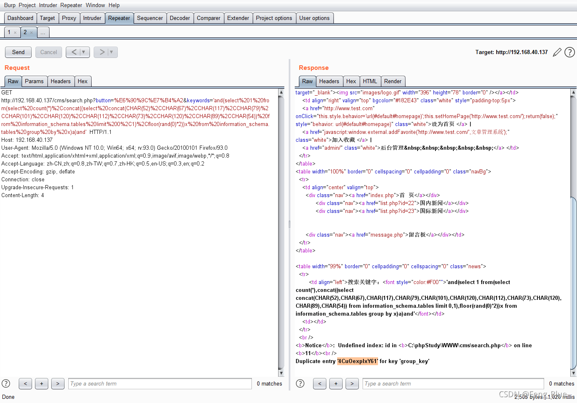Go forward in request history
The height and width of the screenshot is (403, 577).
click(x=102, y=52)
